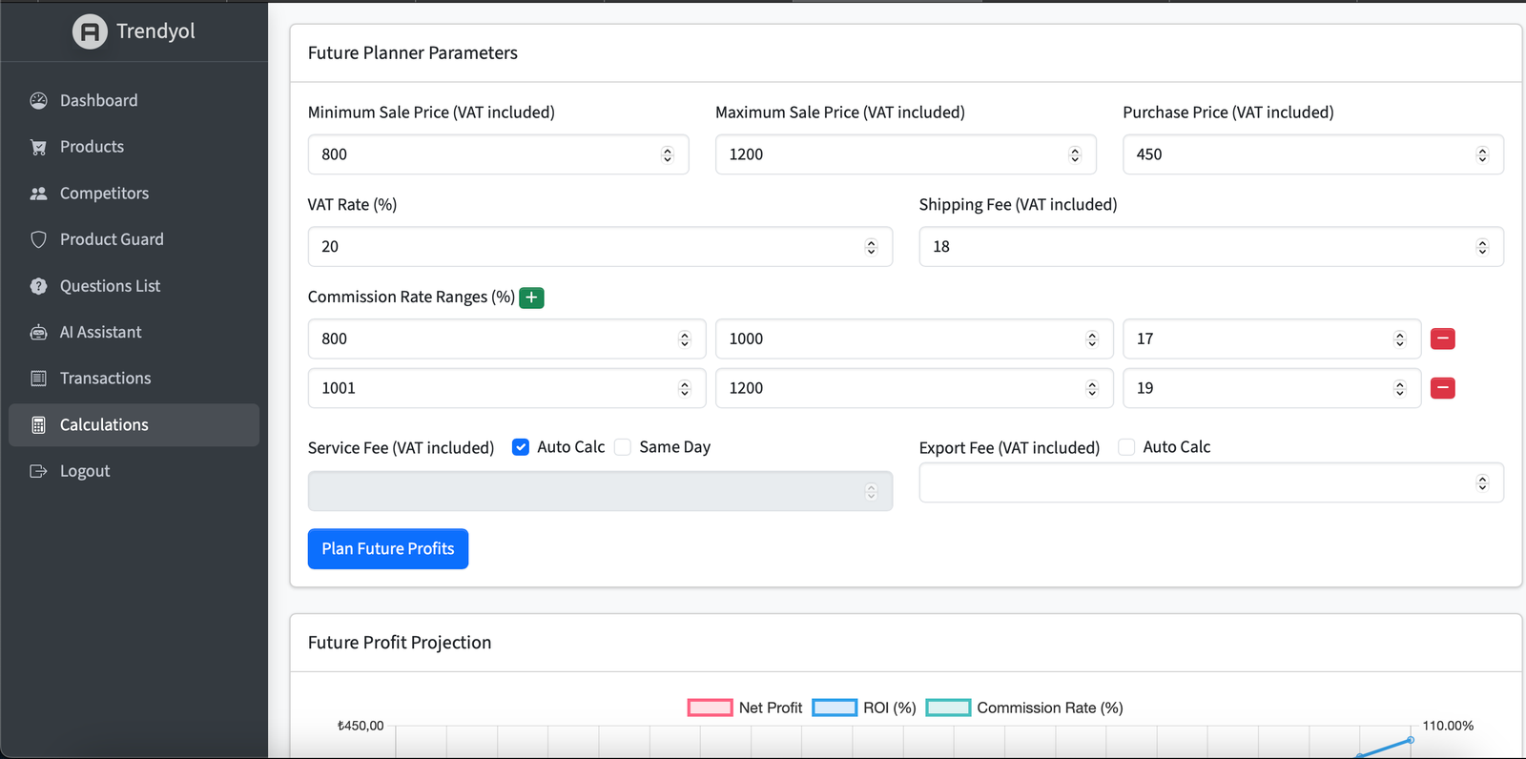Add a commission rate range with green plus
Viewport: 1526px width, 759px height.
tap(531, 297)
